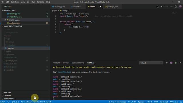Open the Edit menu
Image resolution: width=183 pixels, height=103 pixels.
[x=7, y=2]
